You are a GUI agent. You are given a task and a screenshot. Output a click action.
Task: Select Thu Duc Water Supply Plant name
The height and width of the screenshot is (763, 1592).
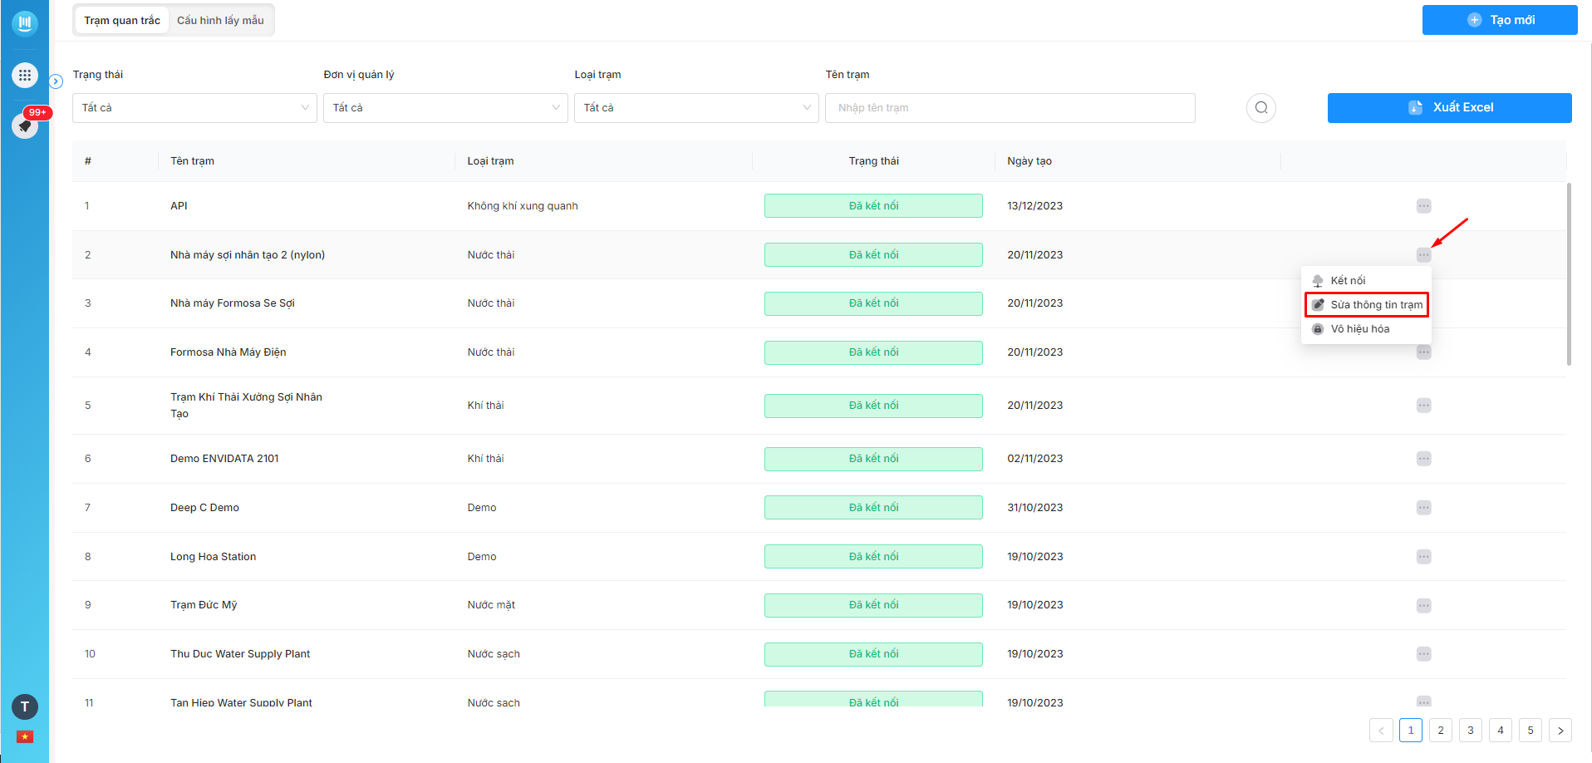[240, 654]
